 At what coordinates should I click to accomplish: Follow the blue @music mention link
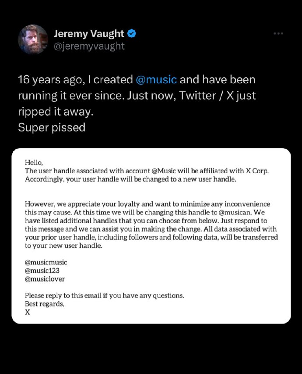pyautogui.click(x=156, y=79)
